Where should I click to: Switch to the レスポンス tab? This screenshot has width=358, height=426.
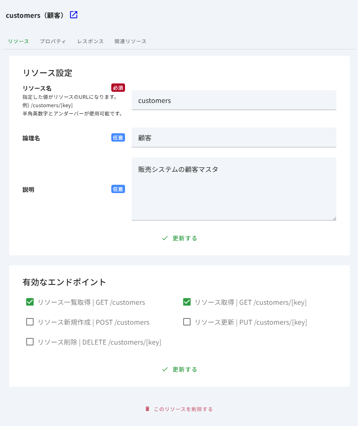click(x=90, y=41)
